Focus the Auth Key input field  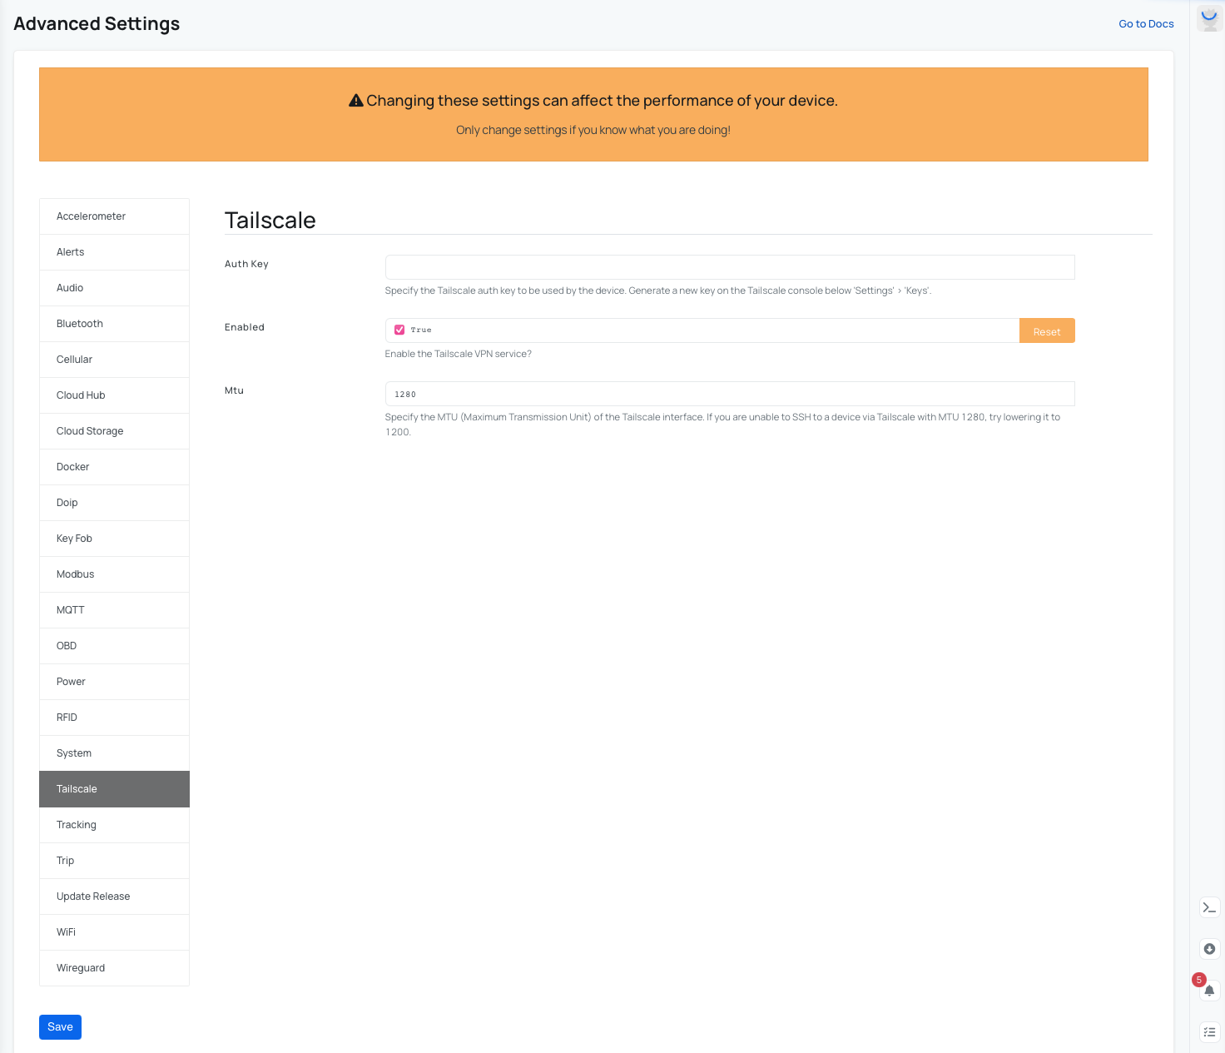[730, 267]
